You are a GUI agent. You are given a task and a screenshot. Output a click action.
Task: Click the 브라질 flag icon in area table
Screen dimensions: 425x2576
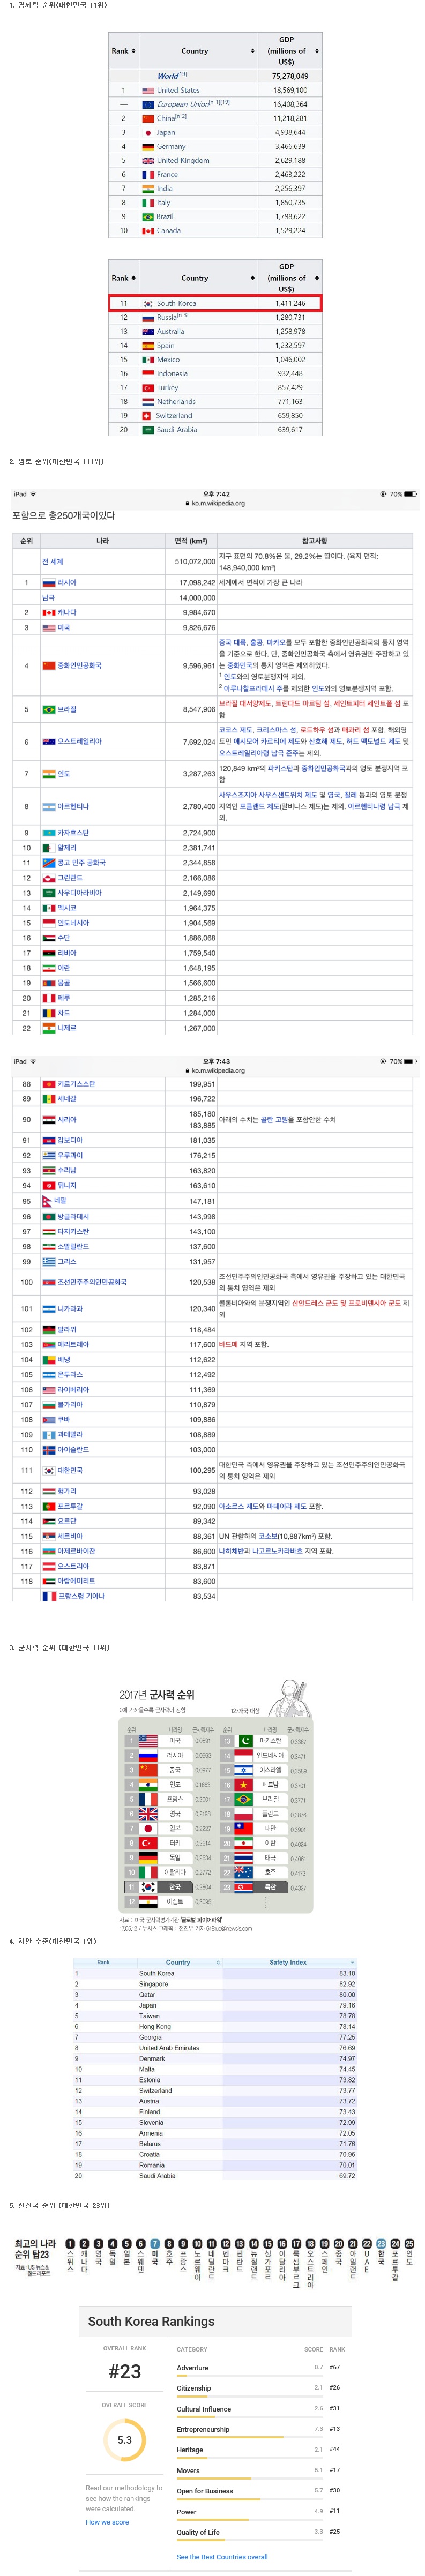48,709
